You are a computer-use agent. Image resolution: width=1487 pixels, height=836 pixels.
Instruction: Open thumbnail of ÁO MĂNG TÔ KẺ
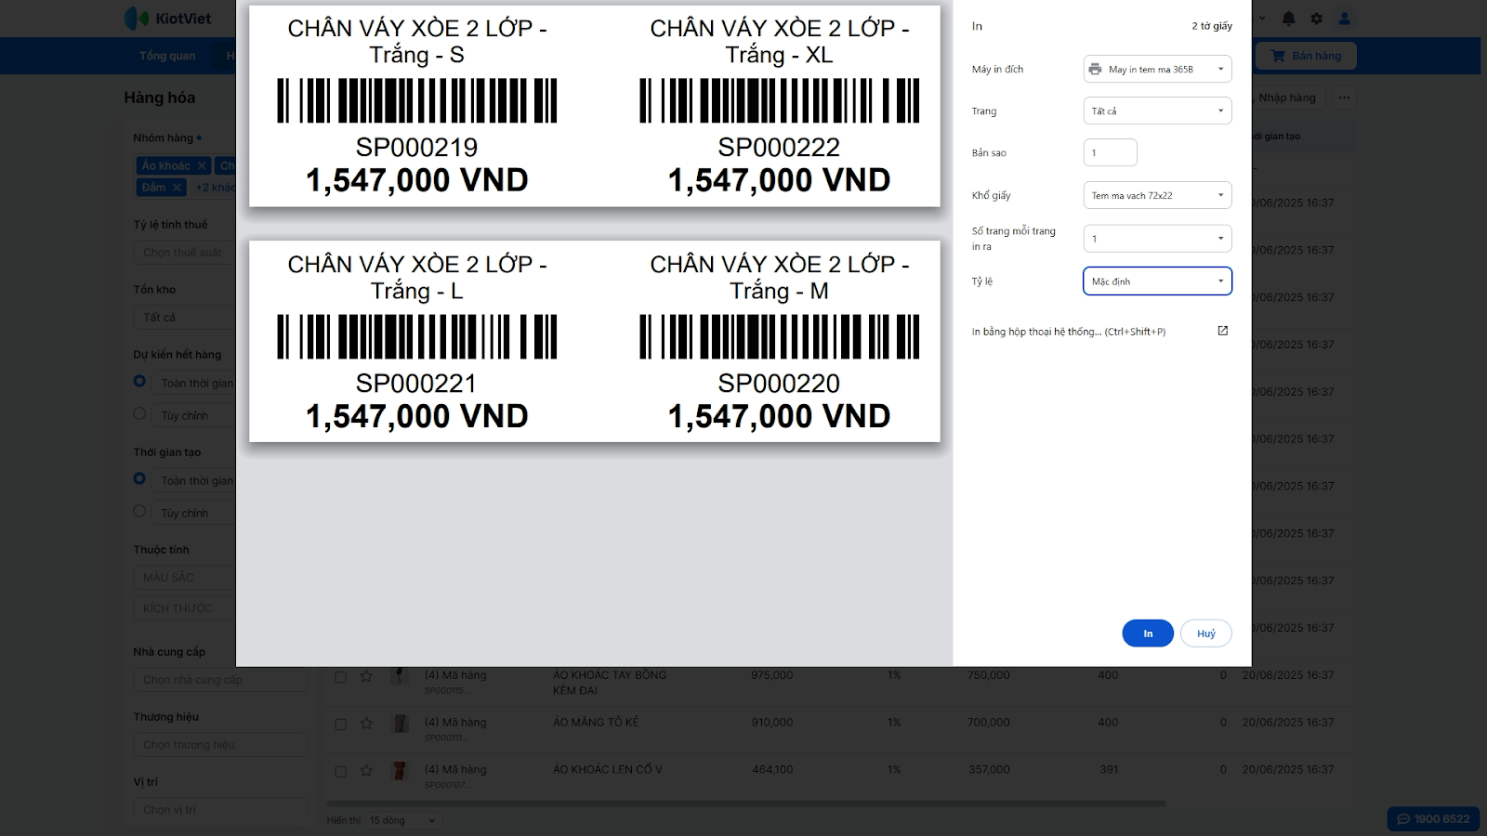tap(400, 723)
